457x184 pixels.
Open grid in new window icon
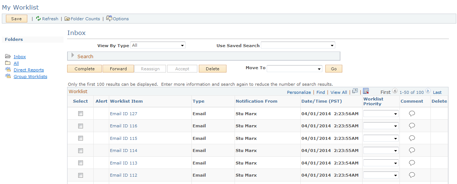click(x=355, y=91)
